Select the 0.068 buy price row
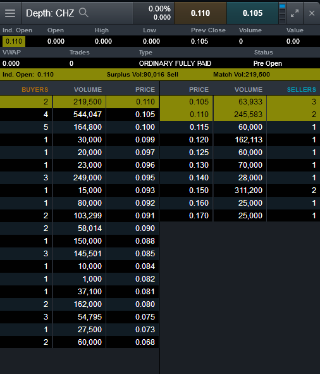This screenshot has width=320, height=374. (x=80, y=342)
